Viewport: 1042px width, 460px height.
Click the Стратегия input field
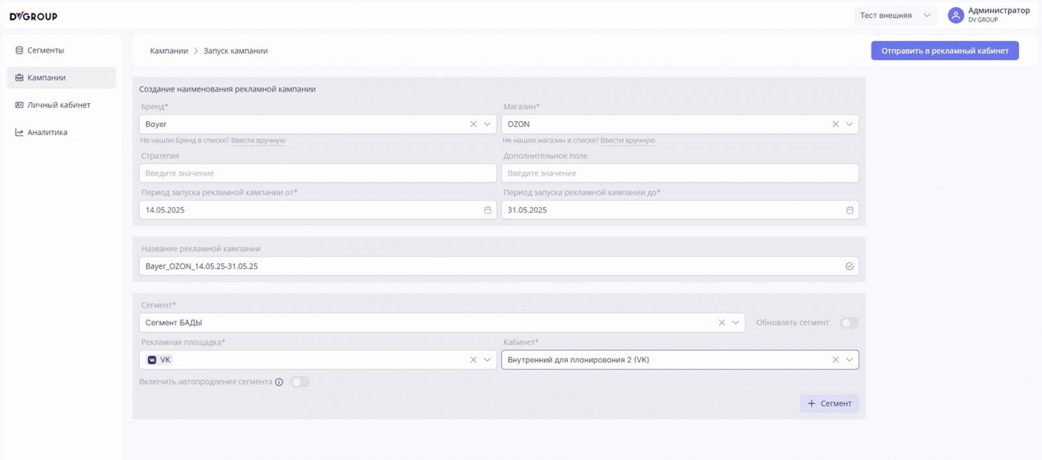click(x=318, y=173)
